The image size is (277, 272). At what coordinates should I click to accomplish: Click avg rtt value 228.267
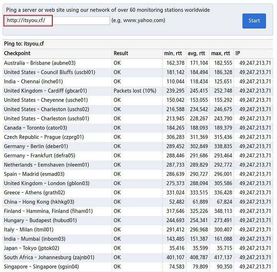[199, 118]
